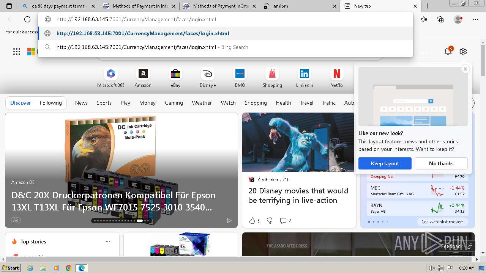Open the Microsoft 365 shortcut

click(111, 78)
